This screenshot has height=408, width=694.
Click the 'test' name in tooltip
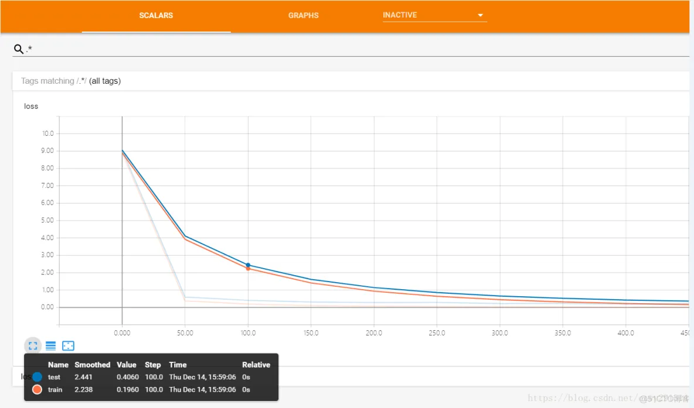[54, 377]
